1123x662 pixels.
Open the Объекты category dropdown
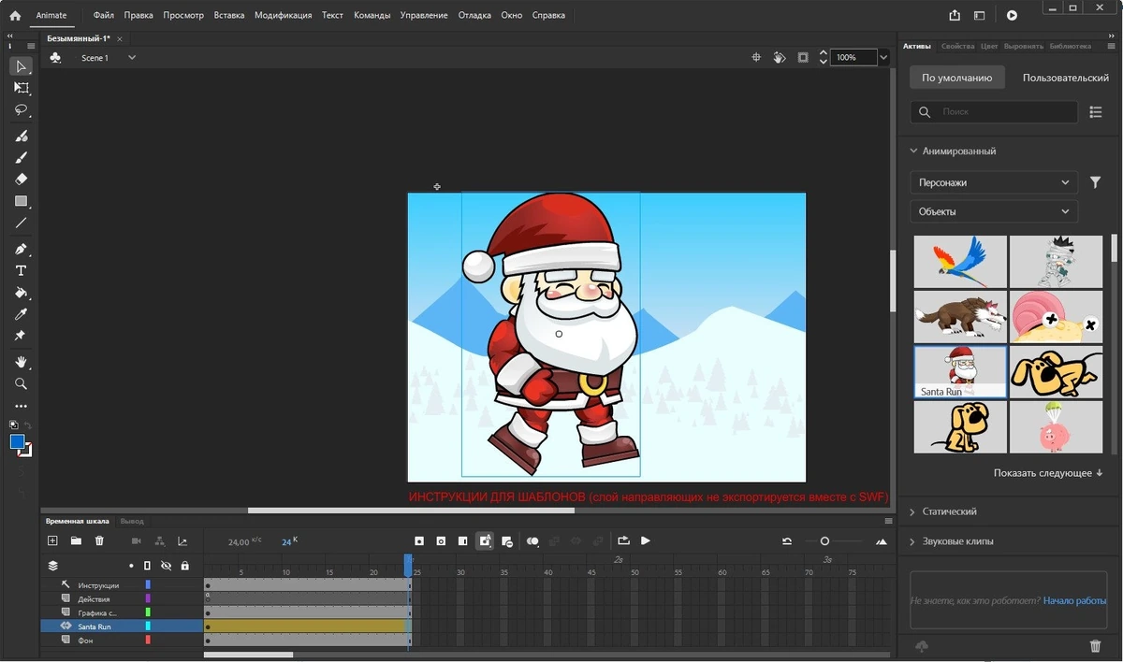tap(994, 211)
